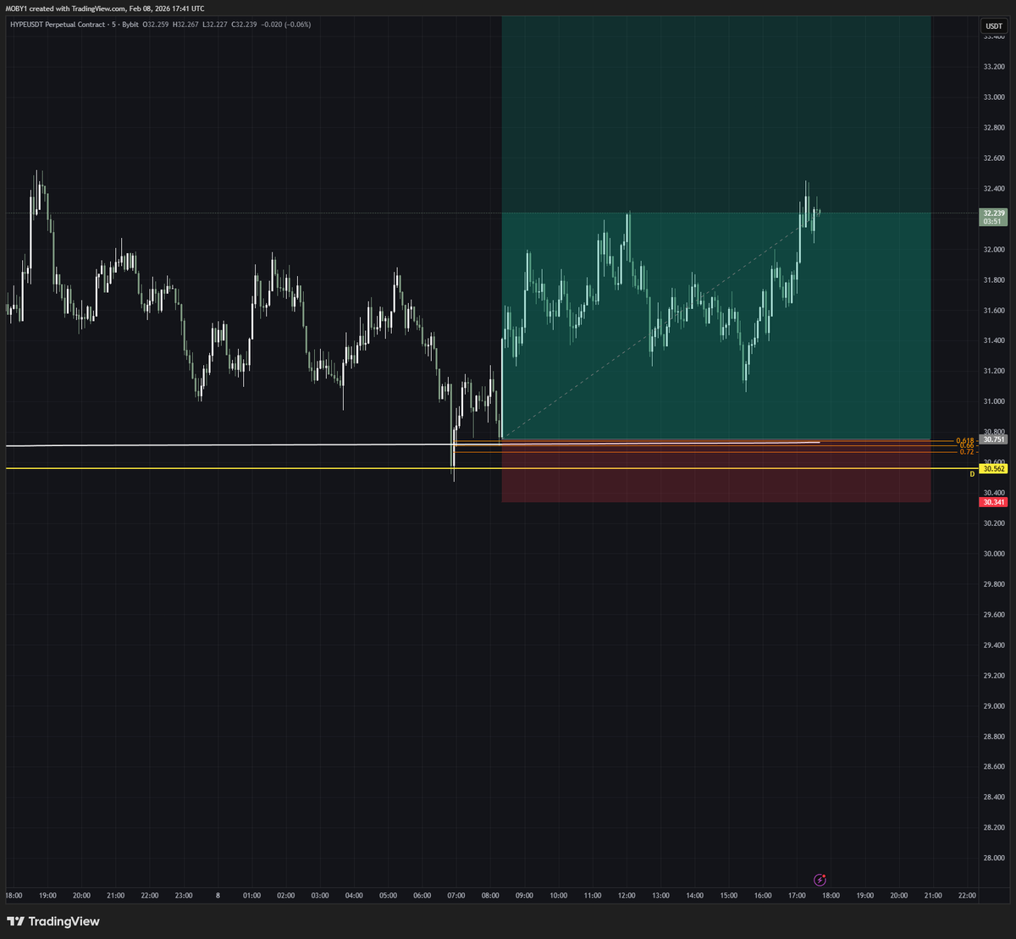Image resolution: width=1016 pixels, height=939 pixels.
Task: Click the pink lightning bolt icon on time axis
Action: pos(819,881)
